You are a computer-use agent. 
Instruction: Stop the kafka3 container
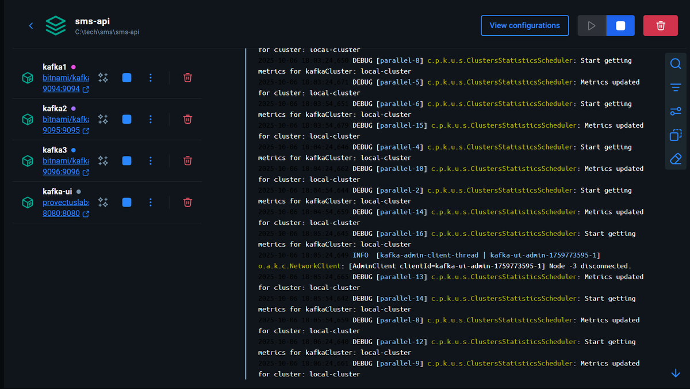click(x=127, y=161)
